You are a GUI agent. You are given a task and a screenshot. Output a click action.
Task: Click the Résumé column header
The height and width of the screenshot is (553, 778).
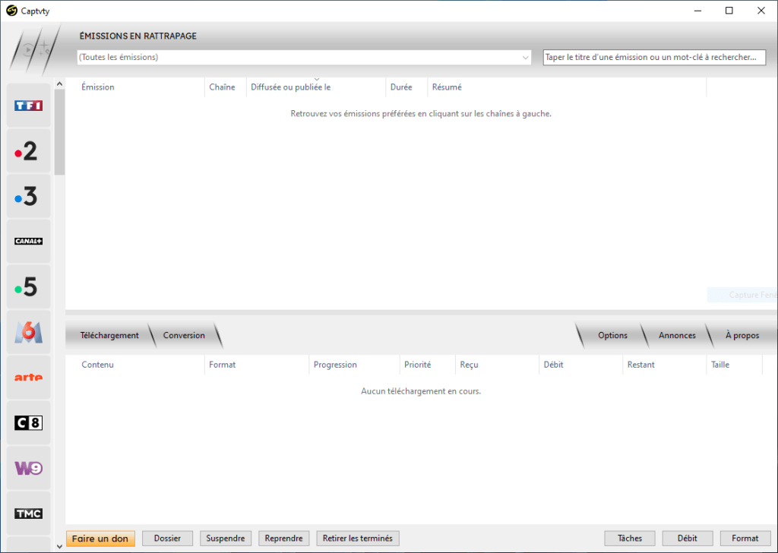567,87
